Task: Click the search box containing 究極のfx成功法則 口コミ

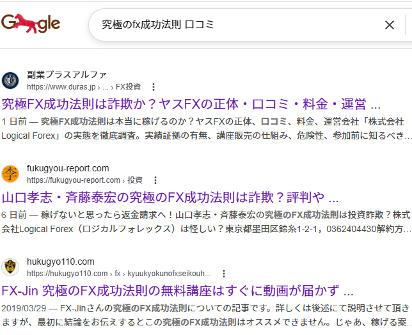Action: click(x=250, y=25)
